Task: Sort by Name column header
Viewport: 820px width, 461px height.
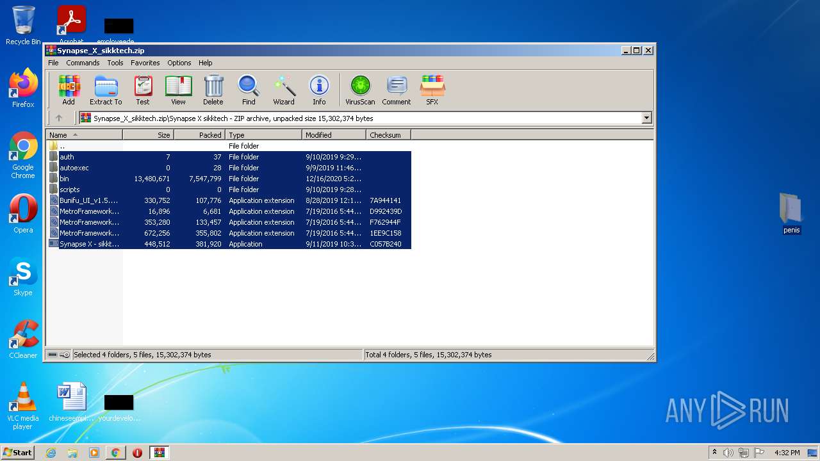Action: [84, 135]
